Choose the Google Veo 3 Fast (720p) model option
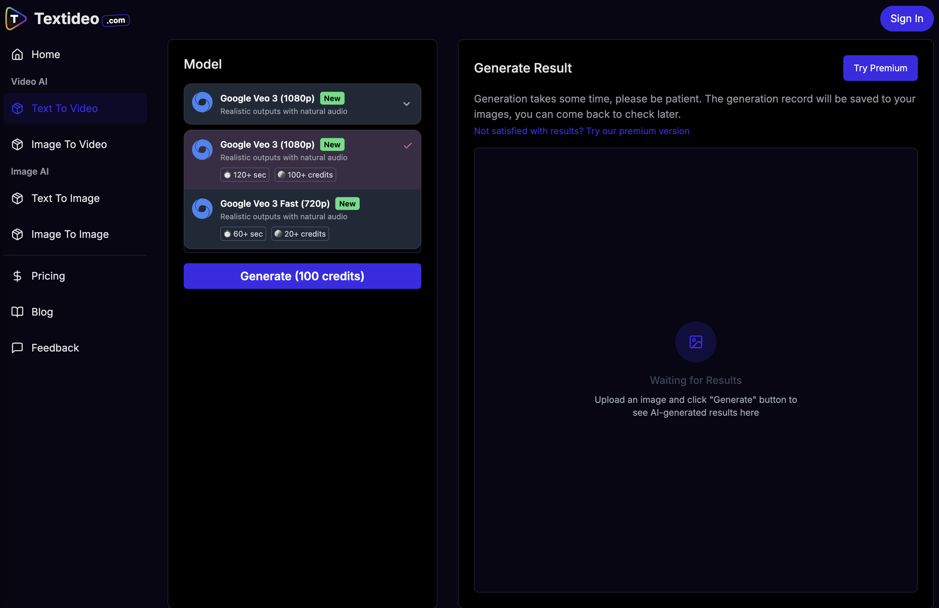939x608 pixels. (x=302, y=219)
